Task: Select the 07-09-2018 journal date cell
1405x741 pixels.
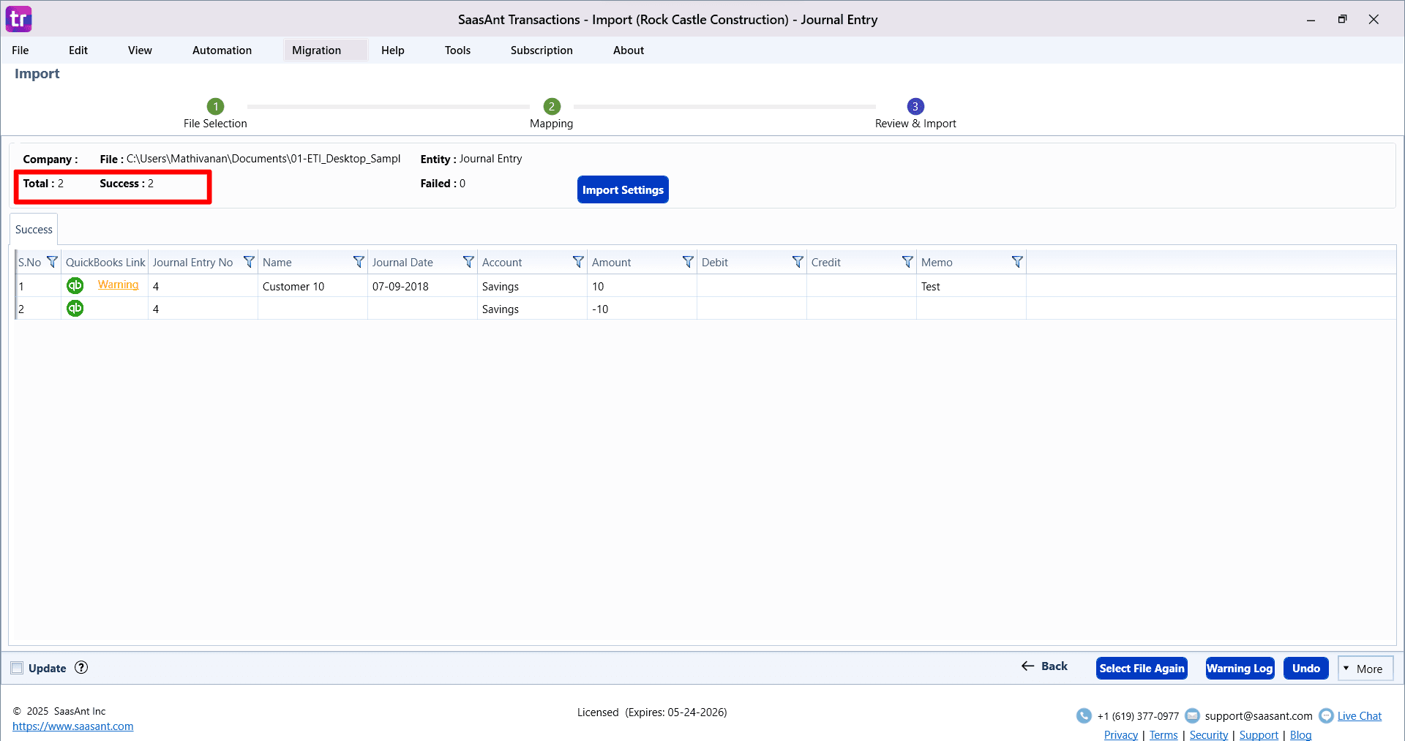Action: [422, 286]
